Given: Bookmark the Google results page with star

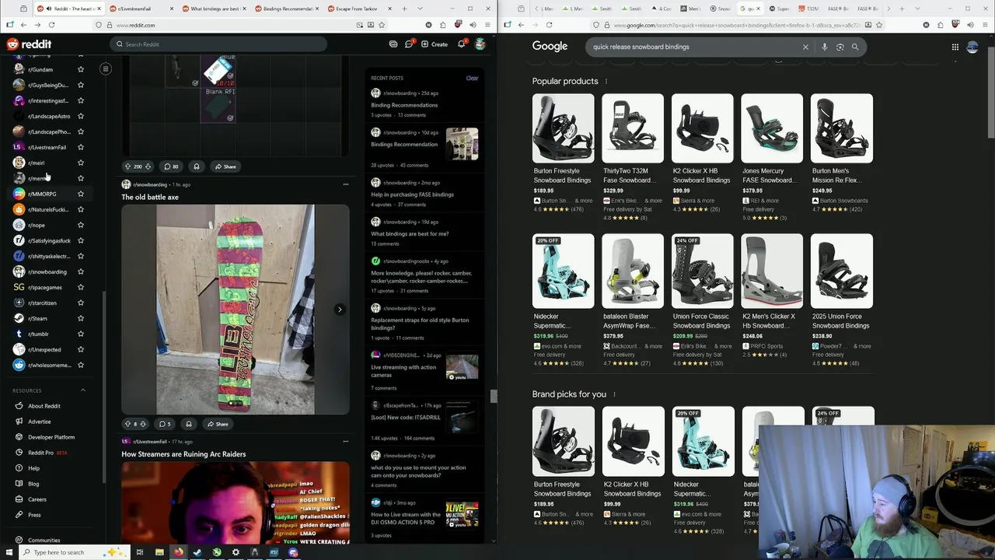Looking at the screenshot, I should point(881,25).
